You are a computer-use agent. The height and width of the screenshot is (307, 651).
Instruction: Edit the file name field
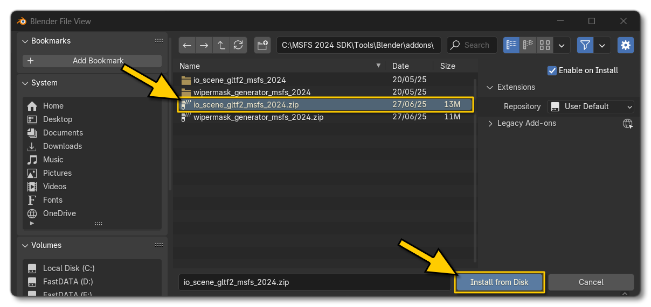coord(315,282)
